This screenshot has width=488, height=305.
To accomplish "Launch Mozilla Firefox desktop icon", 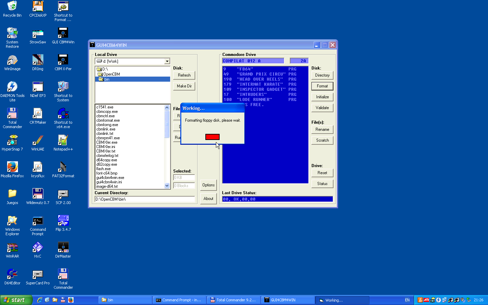I will (12, 170).
